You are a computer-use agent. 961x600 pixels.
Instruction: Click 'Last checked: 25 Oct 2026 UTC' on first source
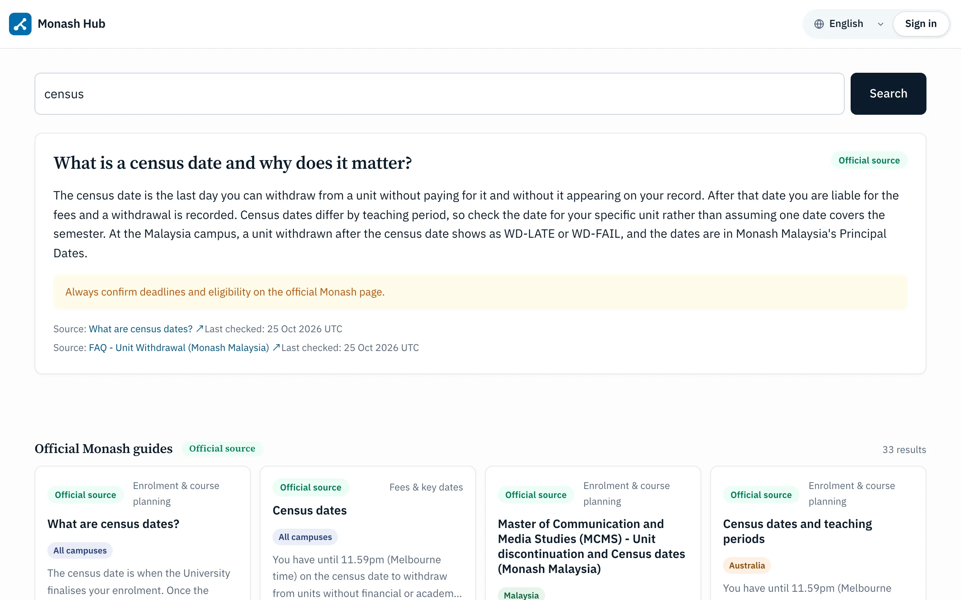tap(273, 329)
